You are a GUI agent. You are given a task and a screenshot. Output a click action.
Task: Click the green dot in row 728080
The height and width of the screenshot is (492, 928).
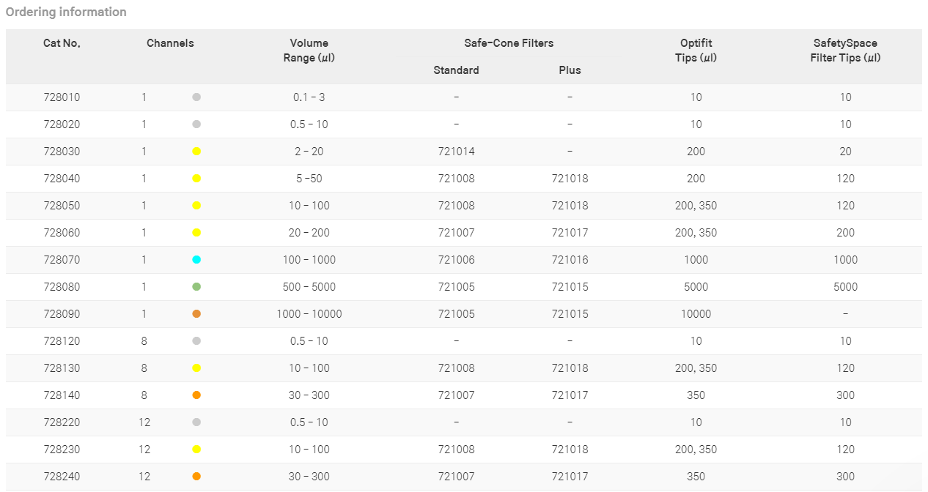coord(196,286)
